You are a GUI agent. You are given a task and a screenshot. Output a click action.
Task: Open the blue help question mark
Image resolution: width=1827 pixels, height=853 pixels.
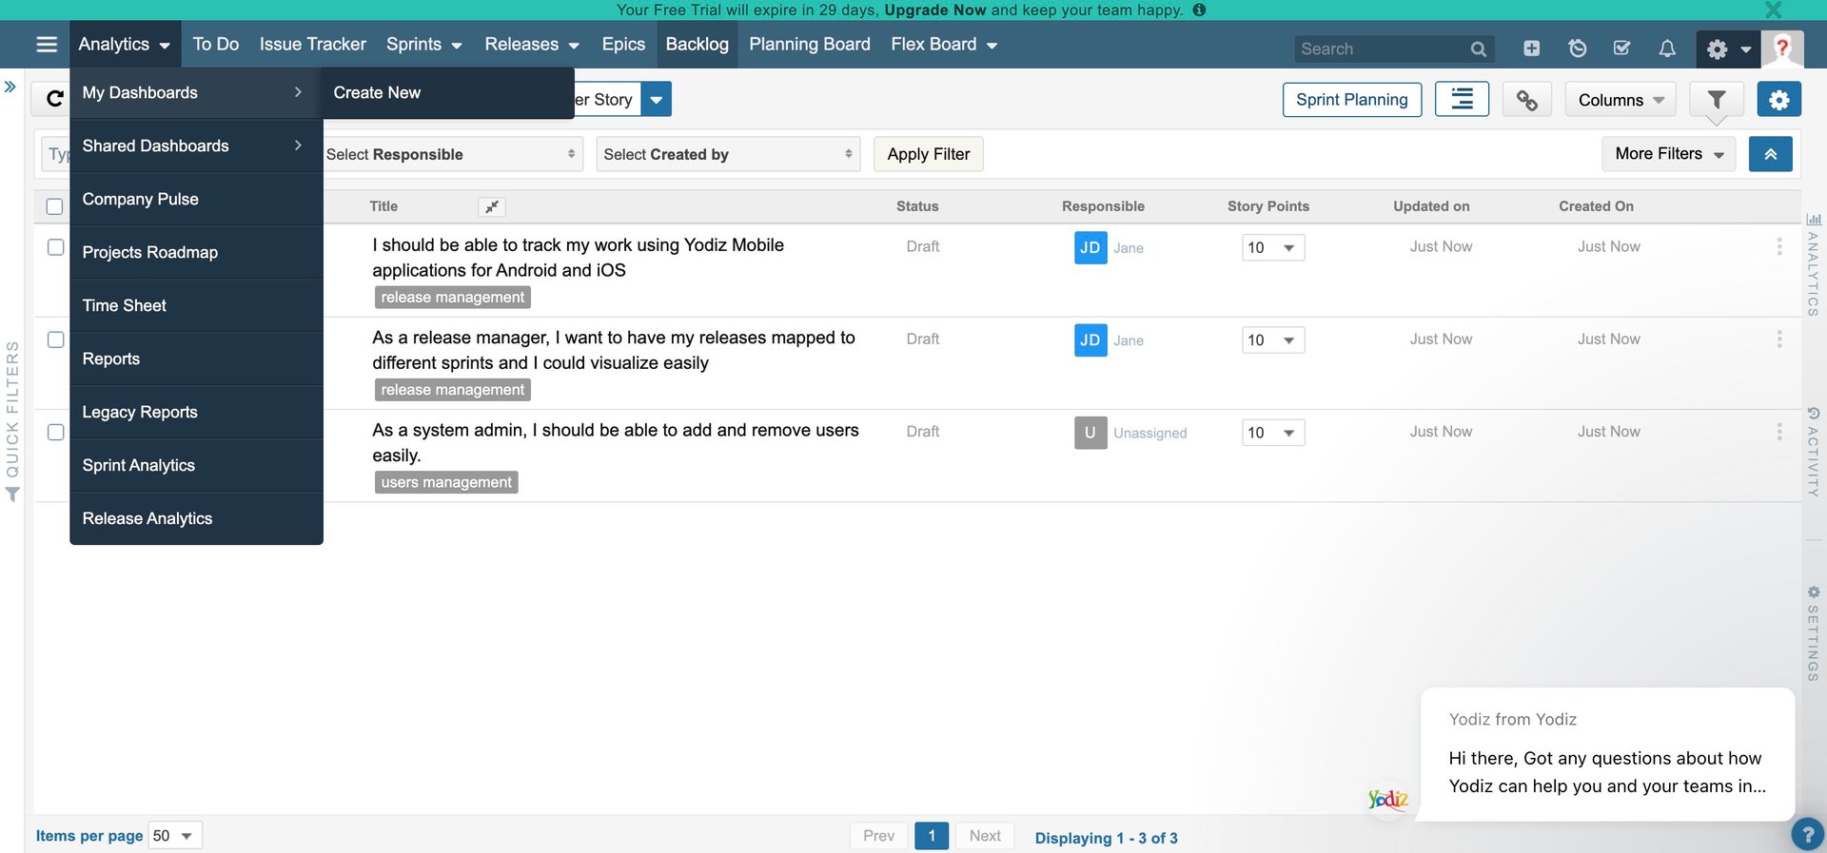coord(1807,835)
